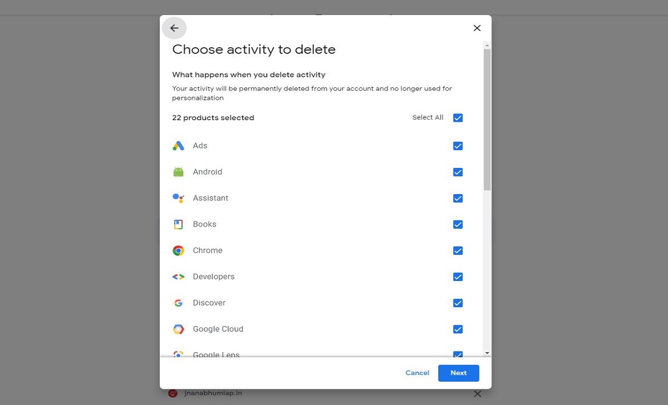Screen dimensions: 668x405
Task: Click the scrollbar down arrow
Action: pos(487,353)
